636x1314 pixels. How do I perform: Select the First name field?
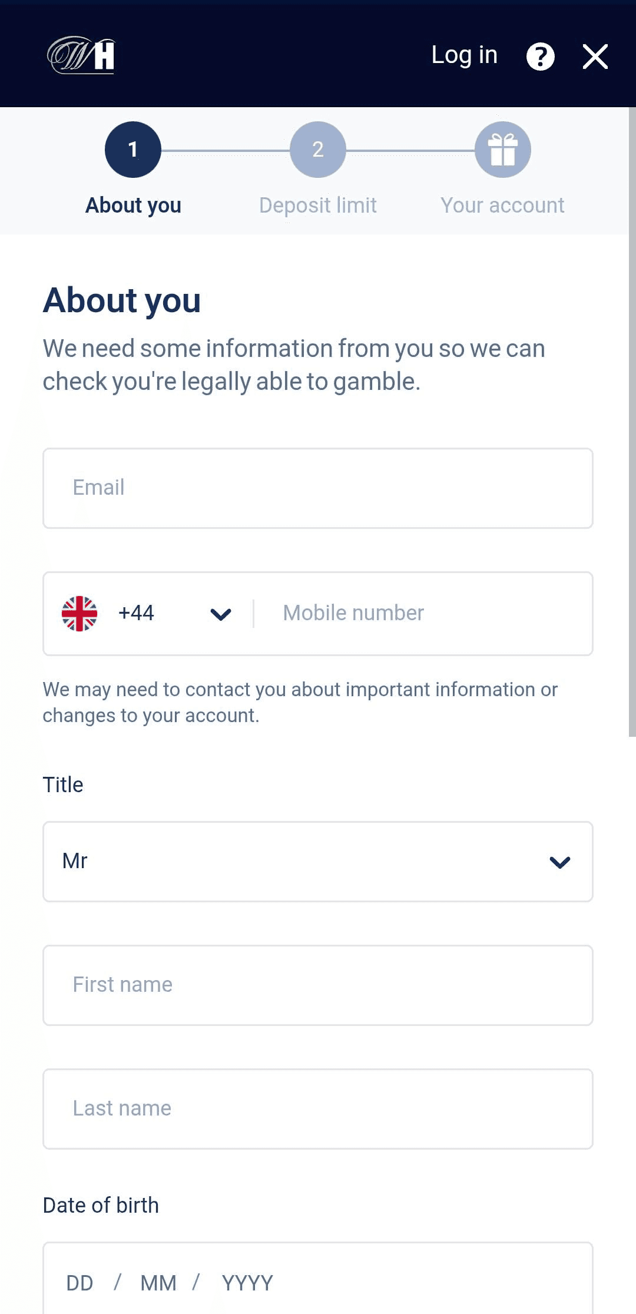(x=318, y=984)
